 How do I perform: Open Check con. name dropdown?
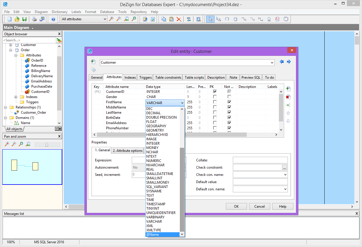[285, 175]
